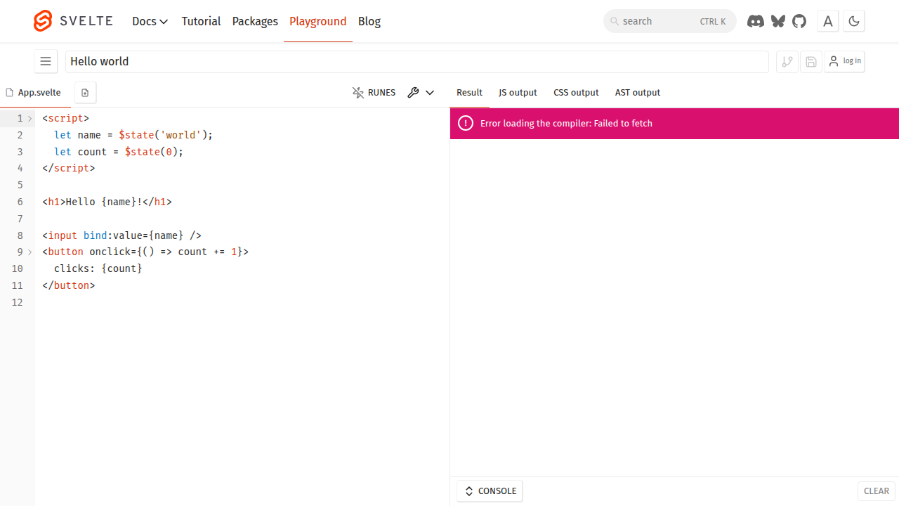Click the save floppy disk icon
The height and width of the screenshot is (506, 899).
811,62
